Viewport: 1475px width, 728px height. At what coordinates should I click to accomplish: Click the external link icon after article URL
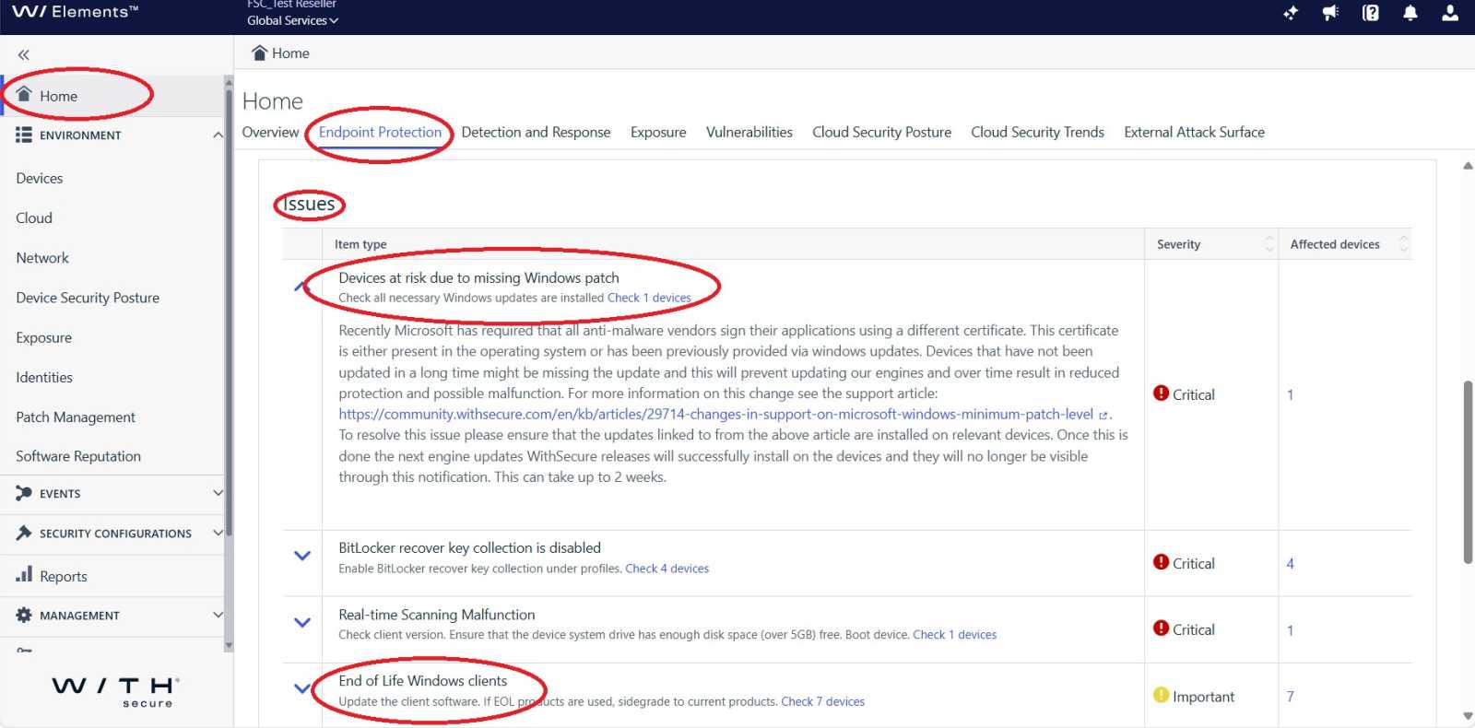pyautogui.click(x=1103, y=416)
